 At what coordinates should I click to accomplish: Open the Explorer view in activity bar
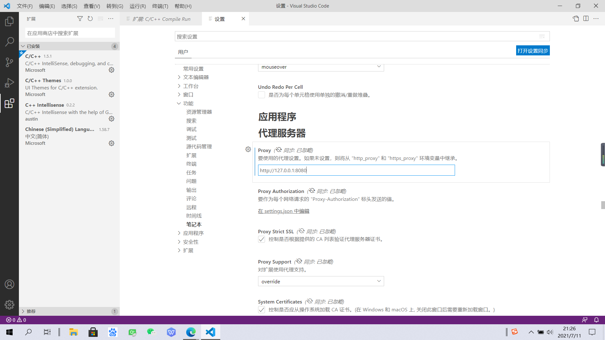(9, 21)
